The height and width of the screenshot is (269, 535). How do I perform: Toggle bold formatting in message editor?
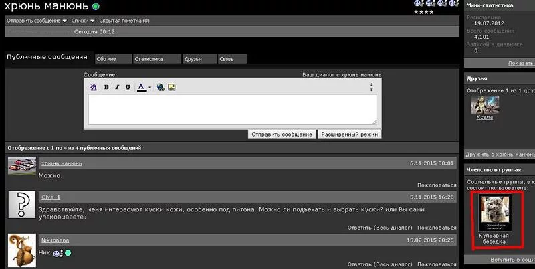106,87
